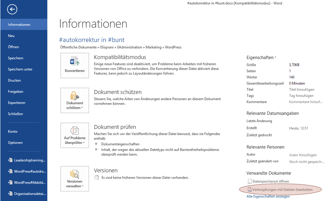
Task: Click Alle Eigenschaften anzeigen link
Action: tap(268, 196)
